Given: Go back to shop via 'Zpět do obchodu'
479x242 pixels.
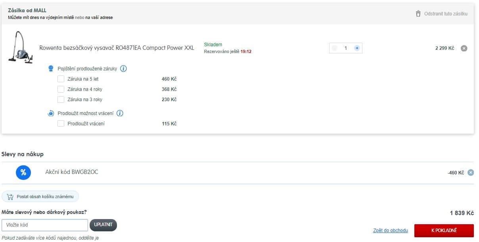Looking at the screenshot, I should click(x=391, y=230).
